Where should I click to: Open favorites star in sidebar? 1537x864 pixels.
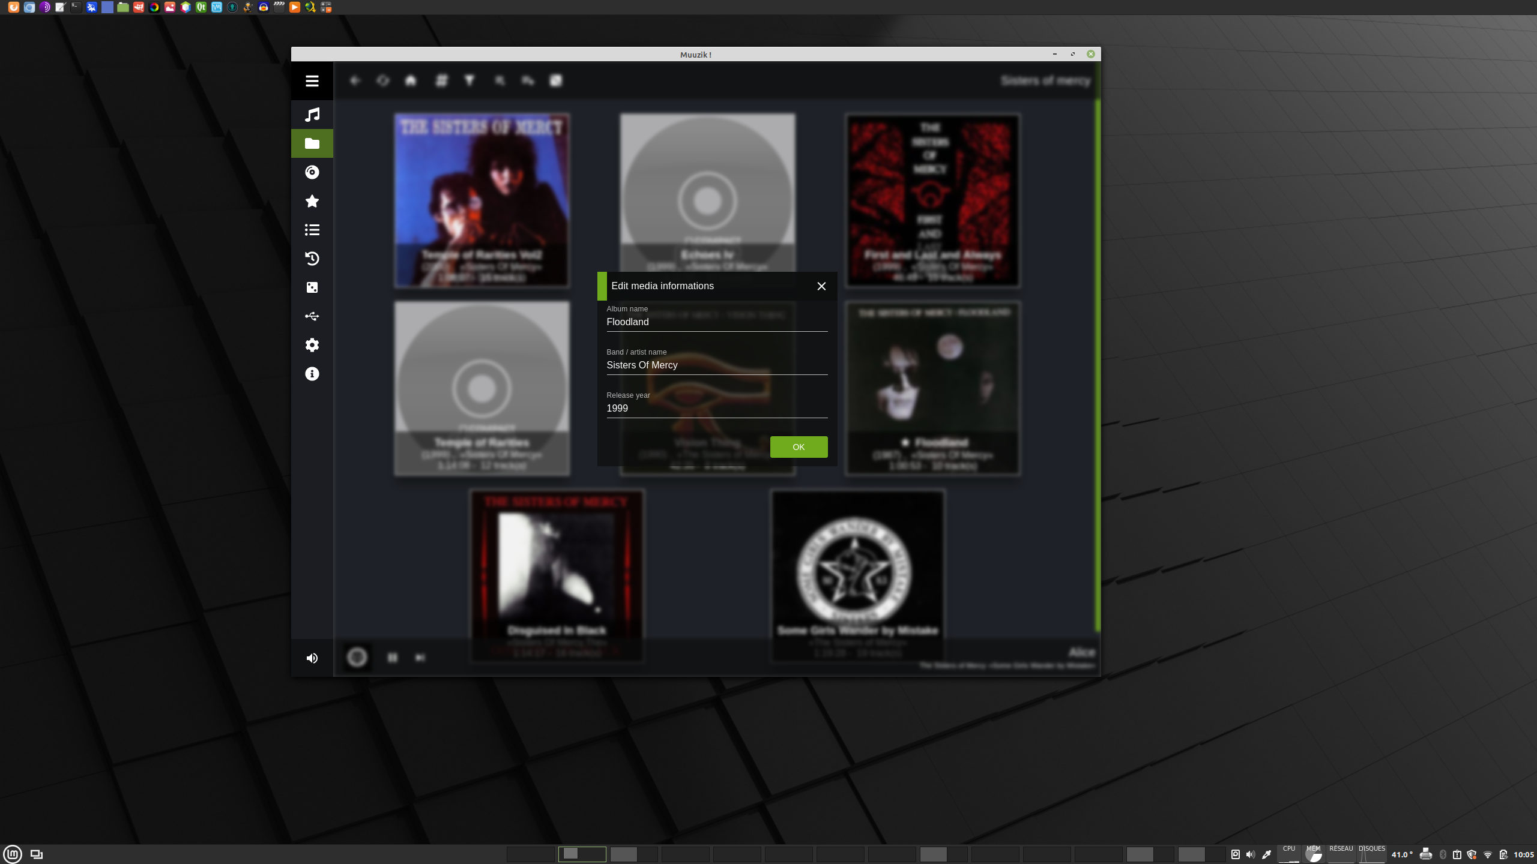tap(312, 201)
